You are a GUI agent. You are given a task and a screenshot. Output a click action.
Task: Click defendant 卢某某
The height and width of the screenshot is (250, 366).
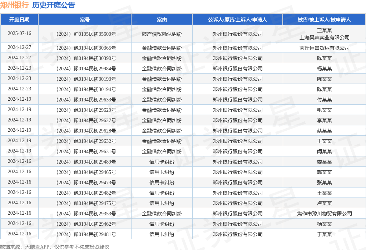325,203
